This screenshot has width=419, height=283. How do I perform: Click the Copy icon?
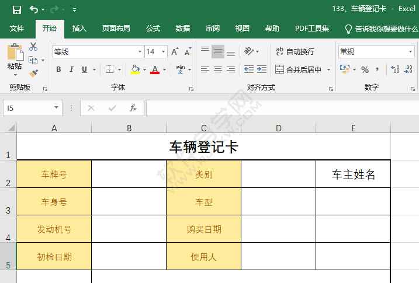(33, 60)
